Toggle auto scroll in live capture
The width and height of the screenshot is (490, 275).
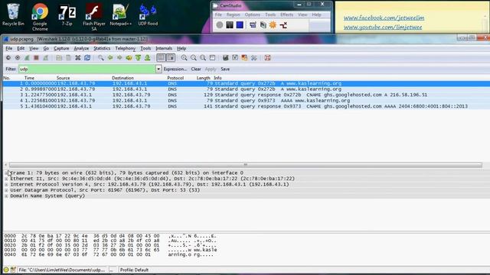(x=171, y=58)
